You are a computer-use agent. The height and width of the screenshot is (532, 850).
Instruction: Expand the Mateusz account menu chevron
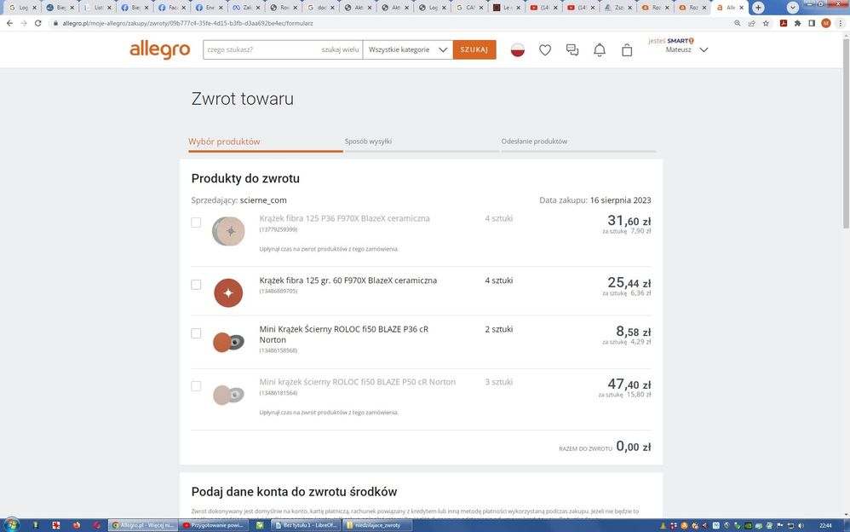(x=704, y=50)
